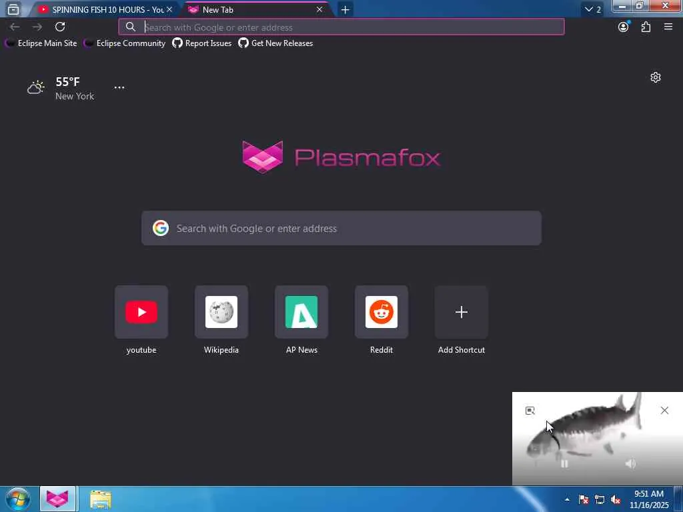This screenshot has width=683, height=512.
Task: Click the Plasmafox logo
Action: click(341, 157)
